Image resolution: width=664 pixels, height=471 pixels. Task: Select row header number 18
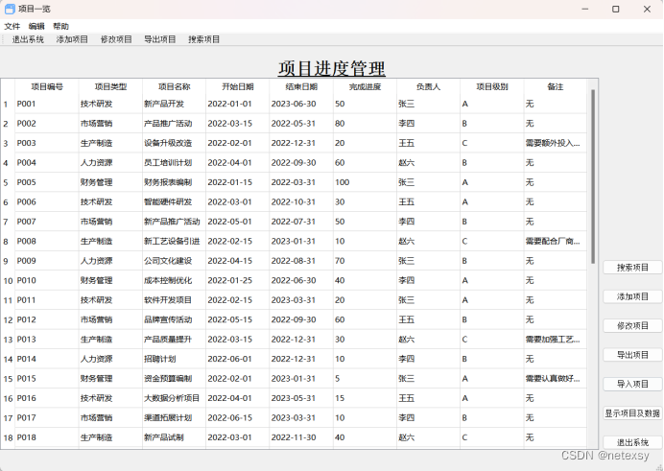(8, 437)
